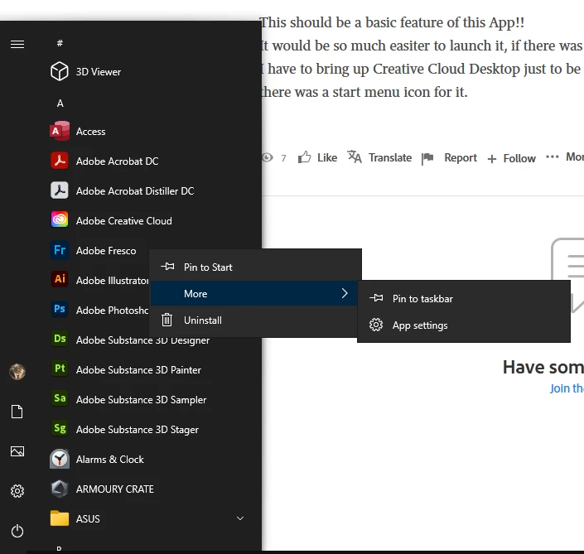Open the Start menu hamburger expand button
The width and height of the screenshot is (584, 554).
[x=17, y=45]
